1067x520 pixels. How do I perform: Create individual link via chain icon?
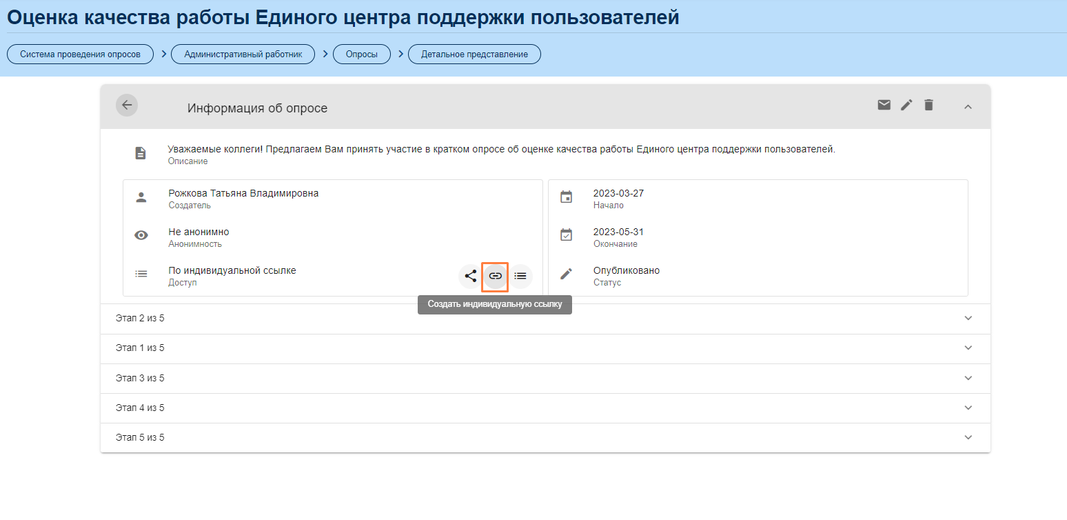(x=495, y=276)
